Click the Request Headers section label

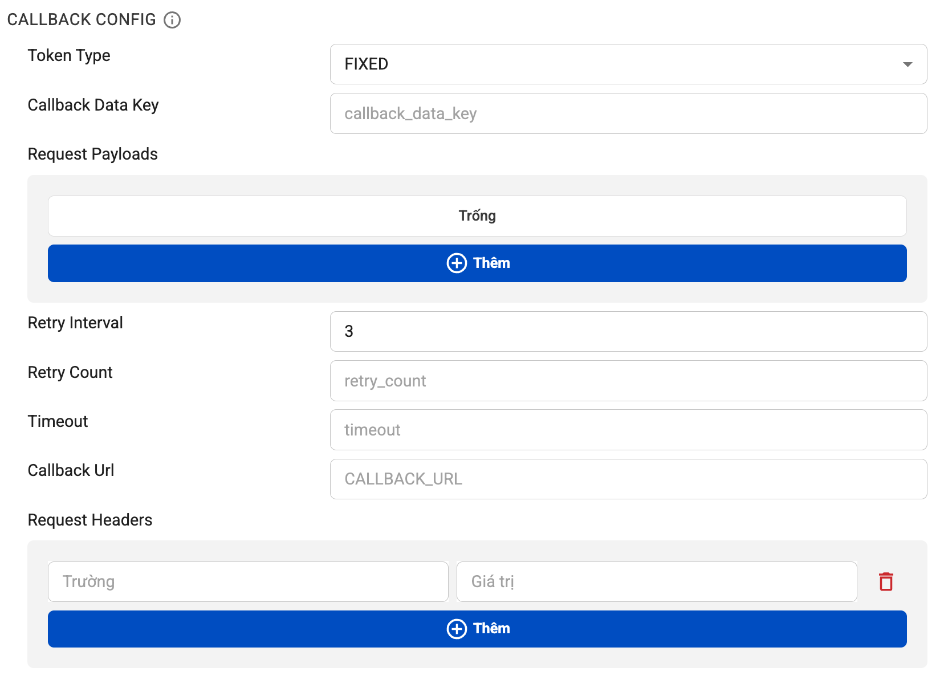tap(89, 520)
